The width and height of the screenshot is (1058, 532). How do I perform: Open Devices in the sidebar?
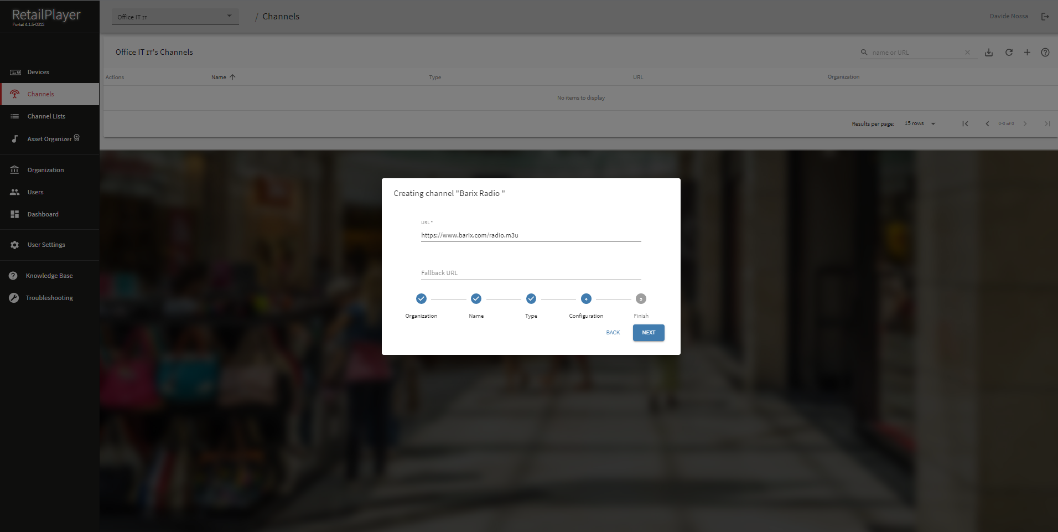[x=38, y=73]
